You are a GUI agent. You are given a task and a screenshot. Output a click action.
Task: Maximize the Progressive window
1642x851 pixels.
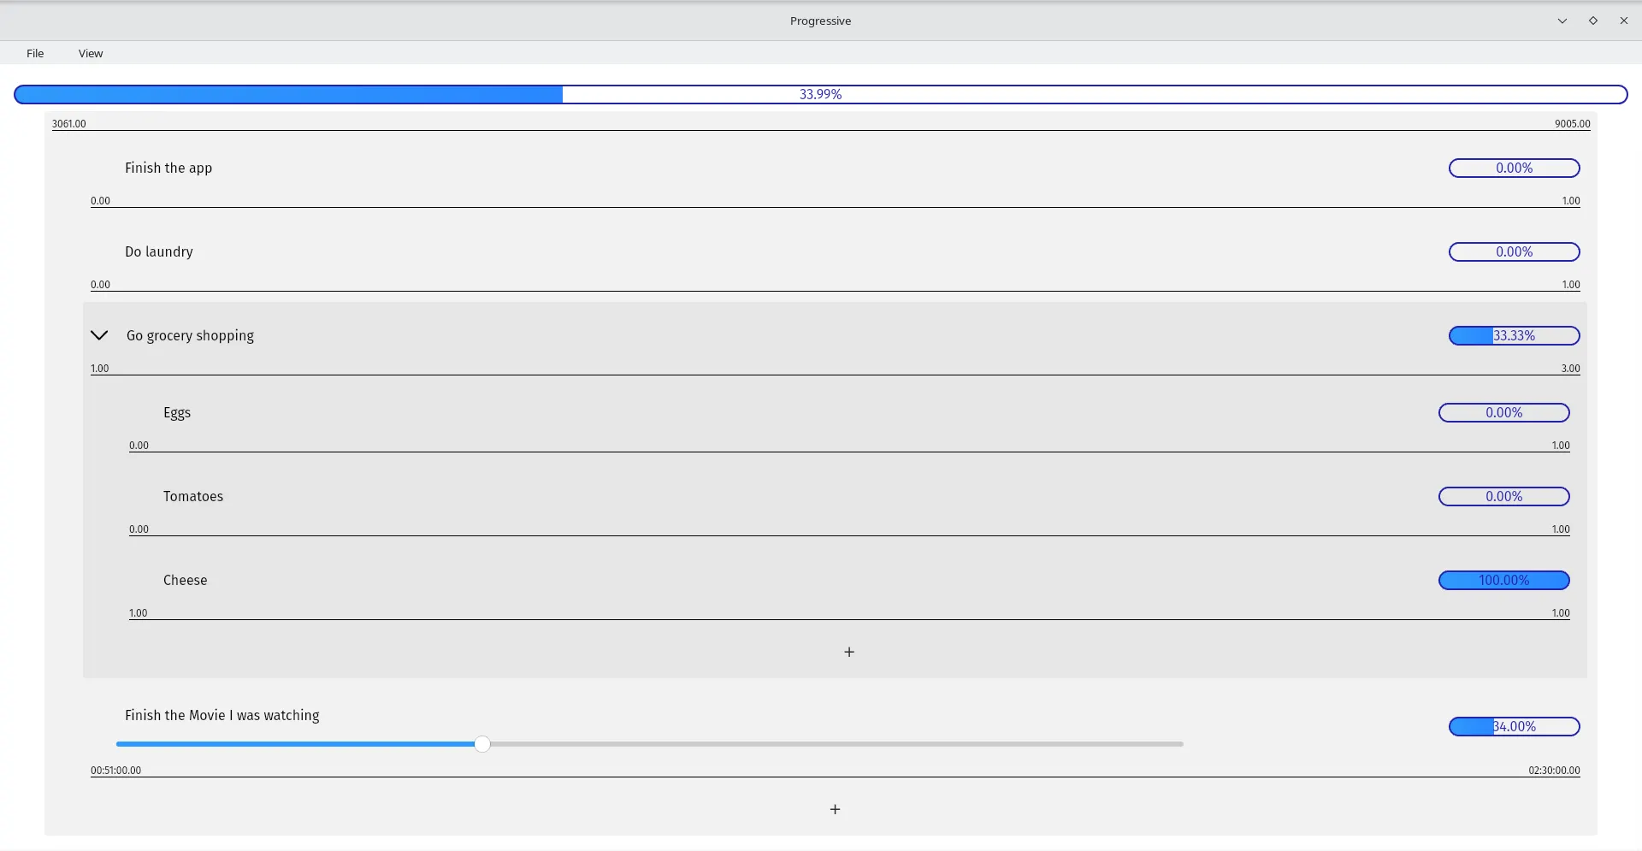coord(1593,21)
